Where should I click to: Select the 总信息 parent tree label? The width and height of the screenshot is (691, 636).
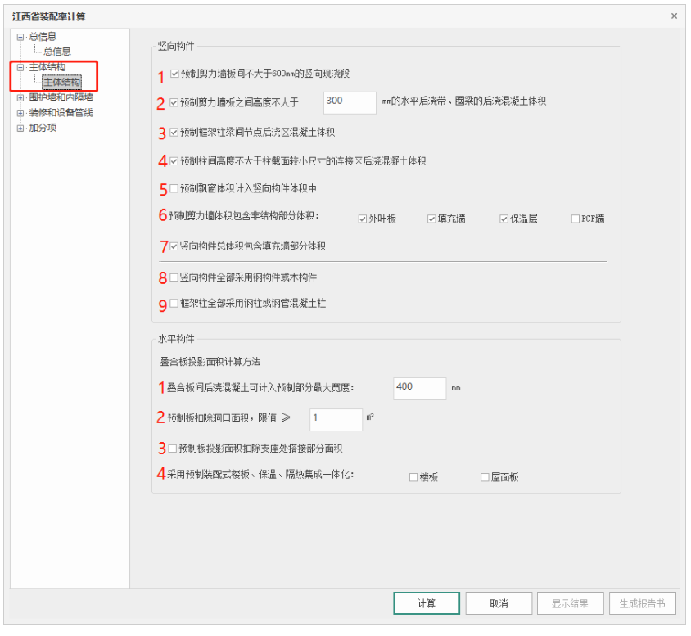43,37
